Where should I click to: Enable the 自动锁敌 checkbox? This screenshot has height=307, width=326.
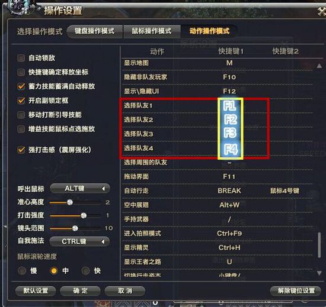[21, 58]
